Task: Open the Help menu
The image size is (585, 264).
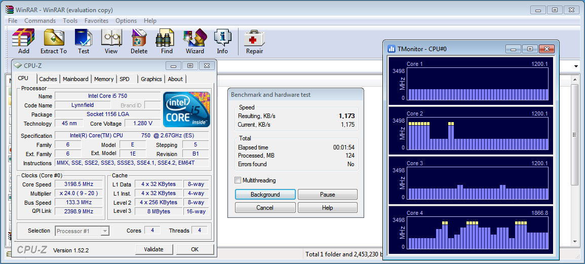Action: pos(150,21)
